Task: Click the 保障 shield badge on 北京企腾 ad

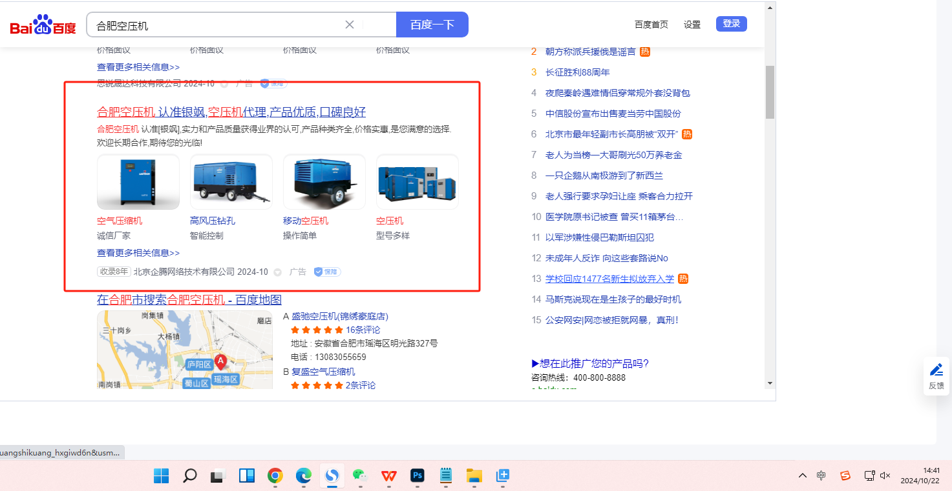Action: pos(327,272)
